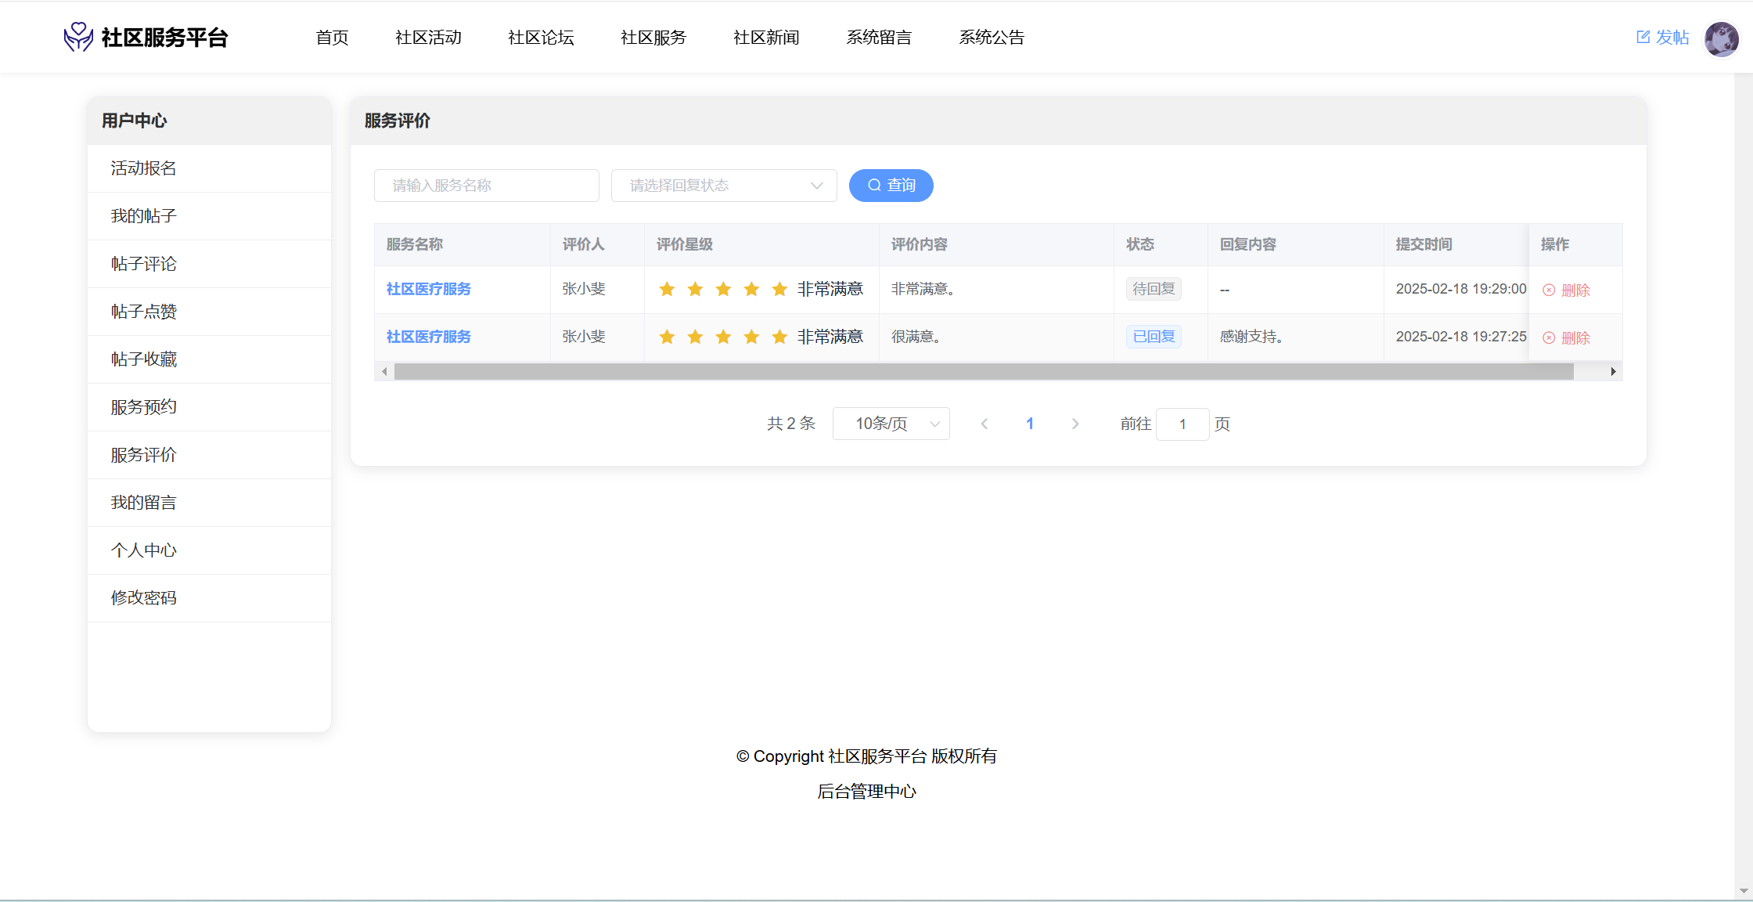Click the 发帖 post edit icon
Image resolution: width=1753 pixels, height=902 pixels.
point(1643,37)
